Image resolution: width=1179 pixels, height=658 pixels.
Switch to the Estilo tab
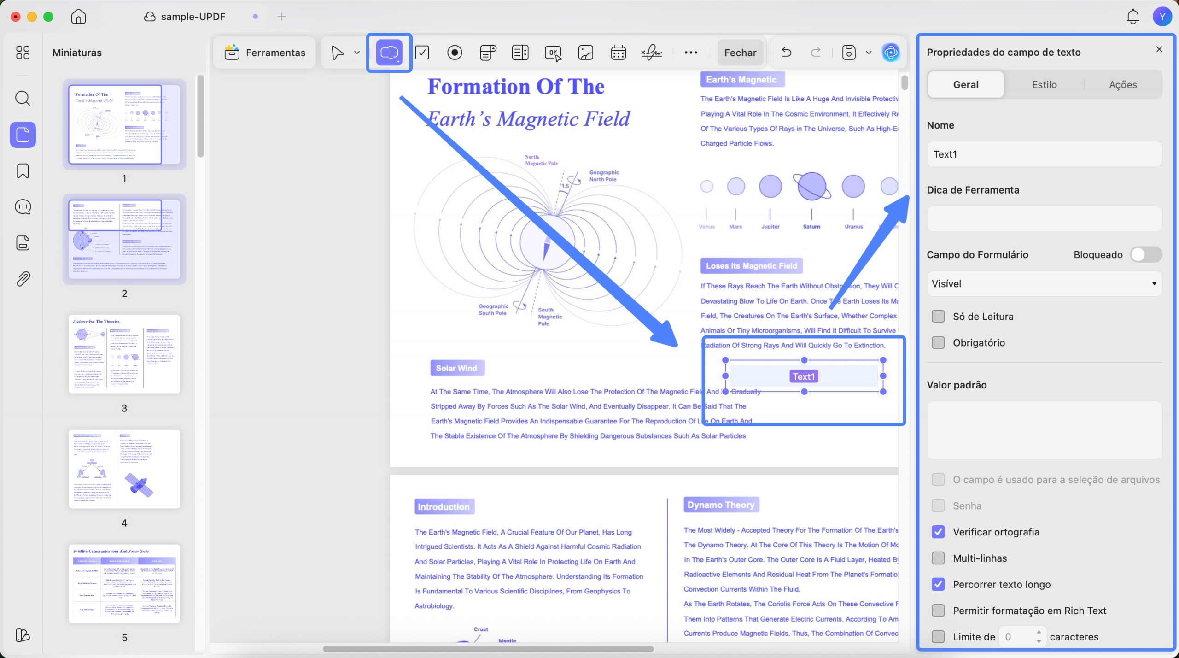(x=1044, y=84)
